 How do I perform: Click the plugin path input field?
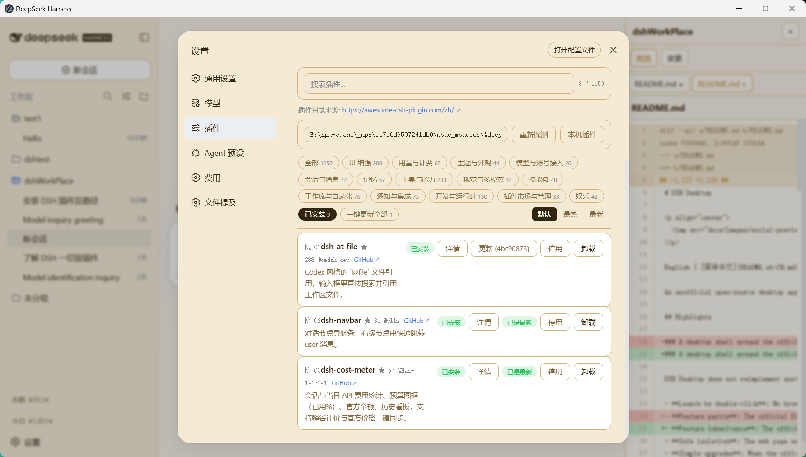(406, 135)
